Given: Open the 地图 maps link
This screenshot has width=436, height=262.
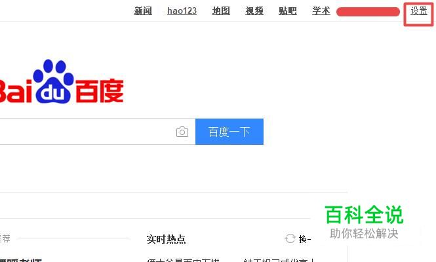Looking at the screenshot, I should [221, 11].
